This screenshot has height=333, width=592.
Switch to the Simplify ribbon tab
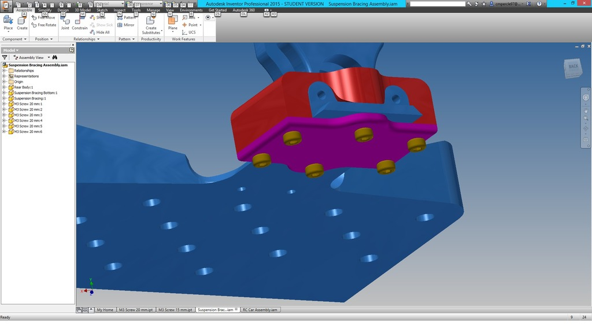pyautogui.click(x=45, y=10)
